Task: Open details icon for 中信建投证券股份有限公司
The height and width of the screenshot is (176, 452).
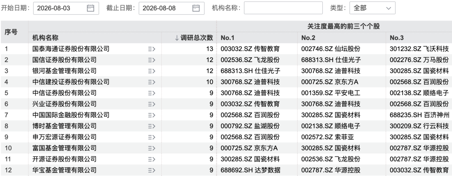Action: coord(152,82)
